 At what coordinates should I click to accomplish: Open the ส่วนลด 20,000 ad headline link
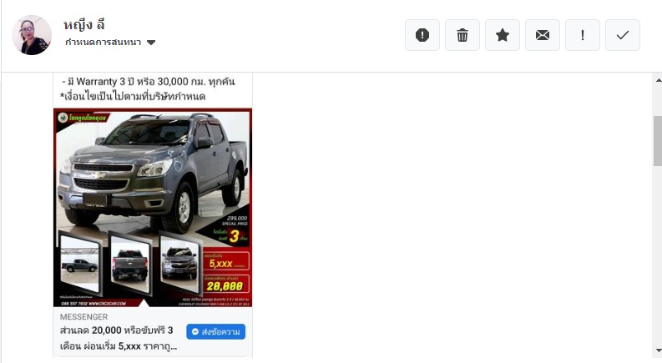click(119, 338)
